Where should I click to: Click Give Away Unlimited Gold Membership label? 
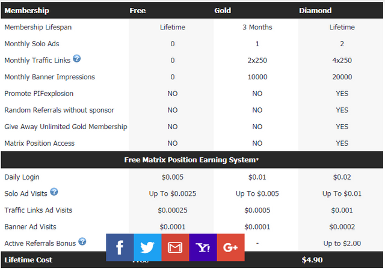pyautogui.click(x=66, y=127)
